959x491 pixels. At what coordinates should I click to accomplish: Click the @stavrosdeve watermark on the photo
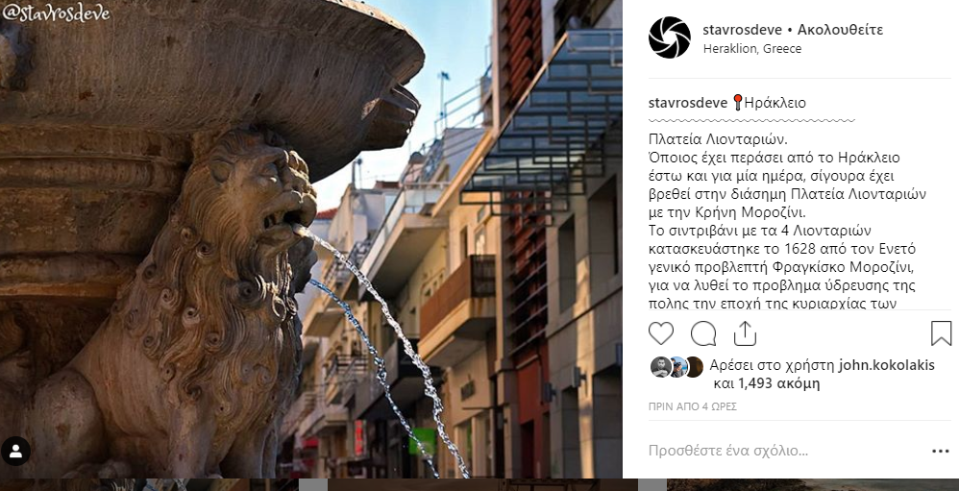click(x=56, y=12)
